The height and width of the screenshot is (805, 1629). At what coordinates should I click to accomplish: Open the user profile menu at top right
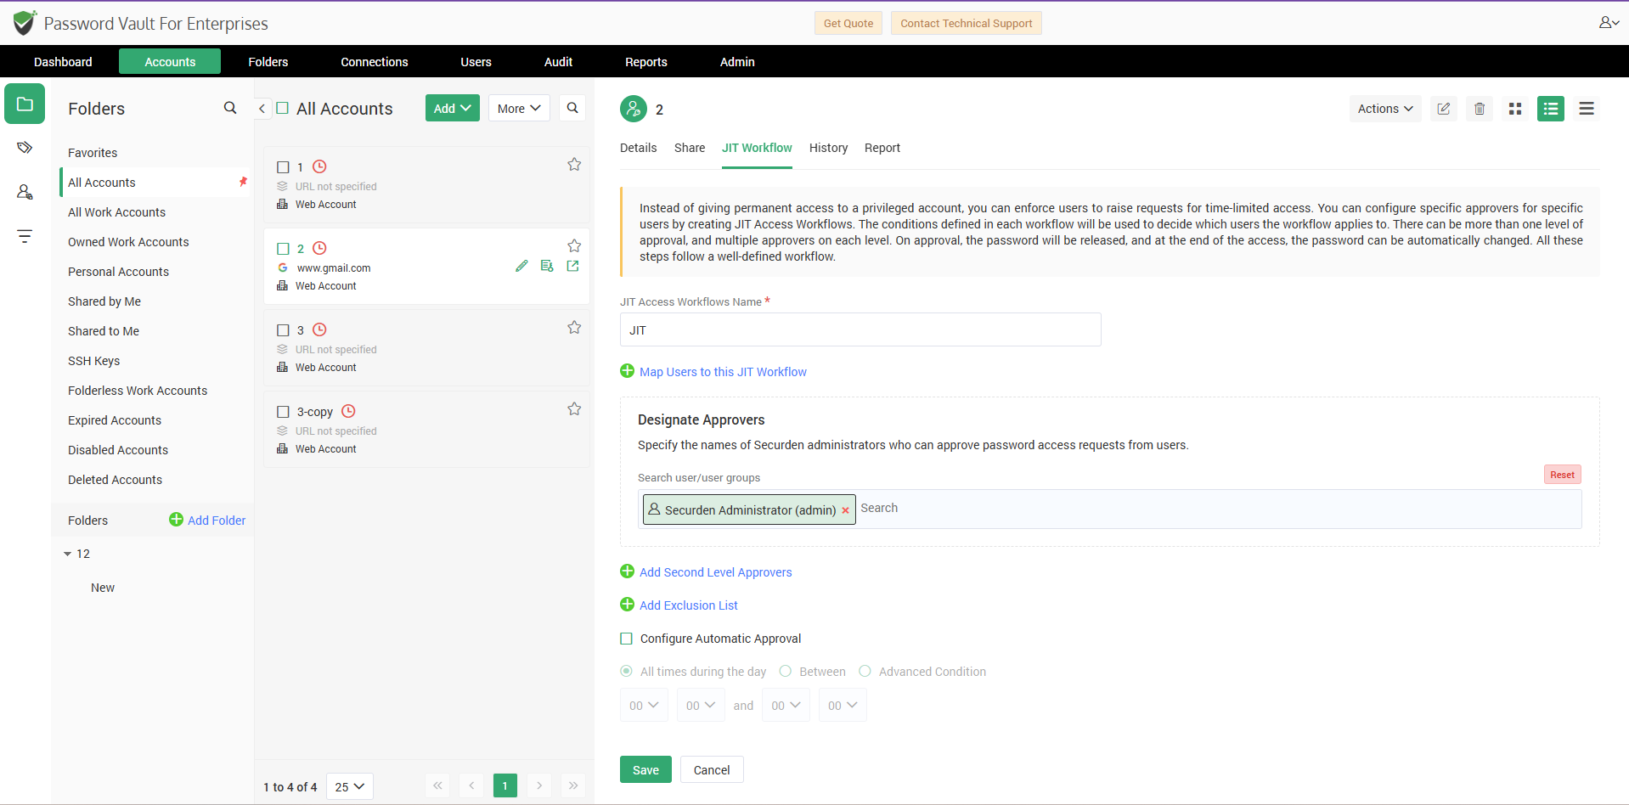point(1609,23)
